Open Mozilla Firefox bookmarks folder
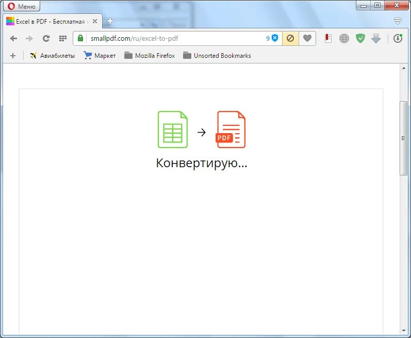The width and height of the screenshot is (411, 338). 150,56
